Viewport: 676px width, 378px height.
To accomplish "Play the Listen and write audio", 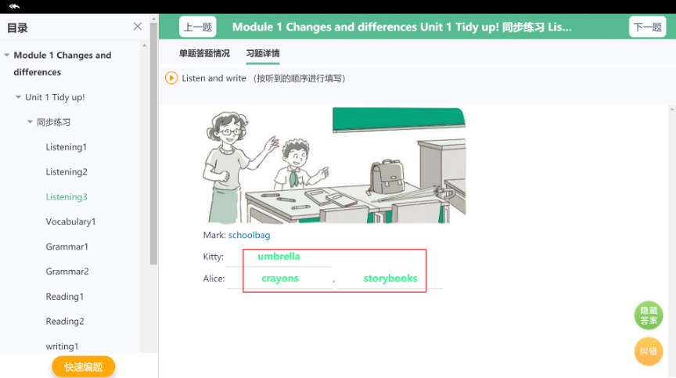I will tap(171, 78).
